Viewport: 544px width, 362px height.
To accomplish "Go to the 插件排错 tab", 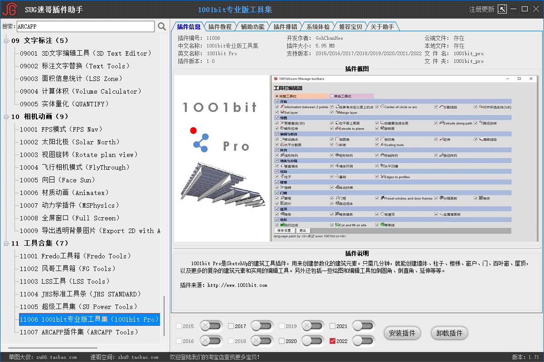I will [x=285, y=27].
